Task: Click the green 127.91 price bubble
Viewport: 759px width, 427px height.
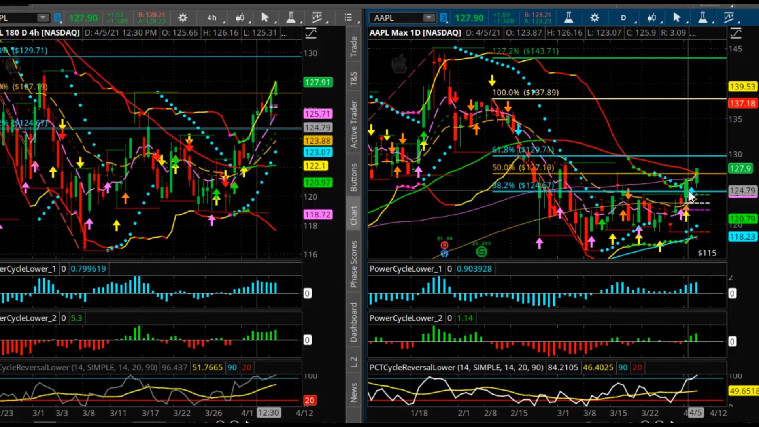Action: click(x=317, y=82)
